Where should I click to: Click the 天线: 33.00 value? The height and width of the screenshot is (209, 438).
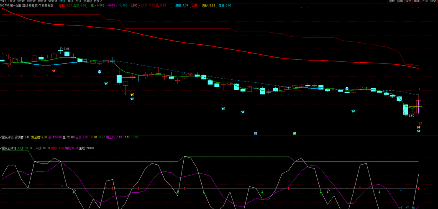point(25,148)
